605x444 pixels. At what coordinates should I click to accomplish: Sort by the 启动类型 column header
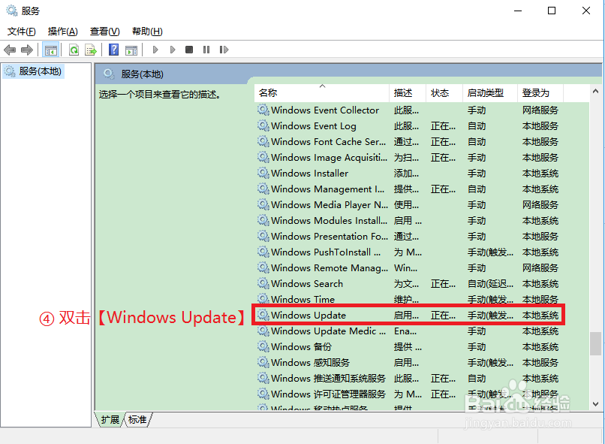click(x=490, y=93)
